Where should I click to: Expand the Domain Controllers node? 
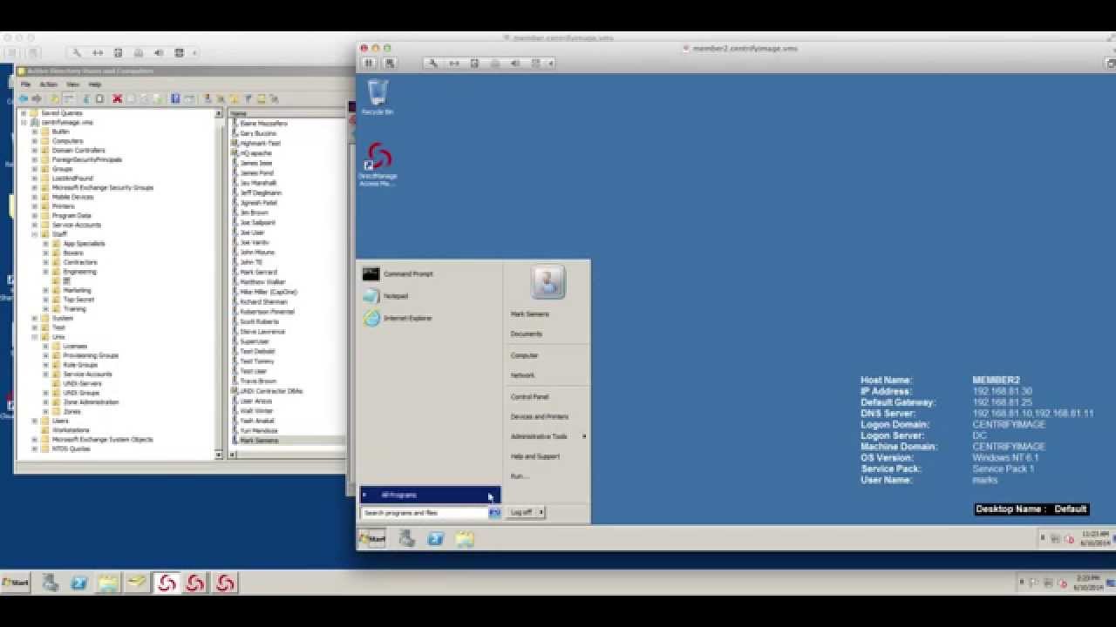pos(35,151)
